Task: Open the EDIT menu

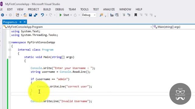Action: click(x=10, y=9)
